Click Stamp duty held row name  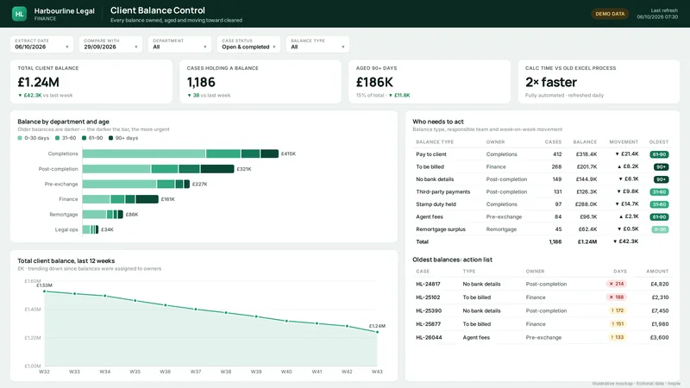point(436,204)
